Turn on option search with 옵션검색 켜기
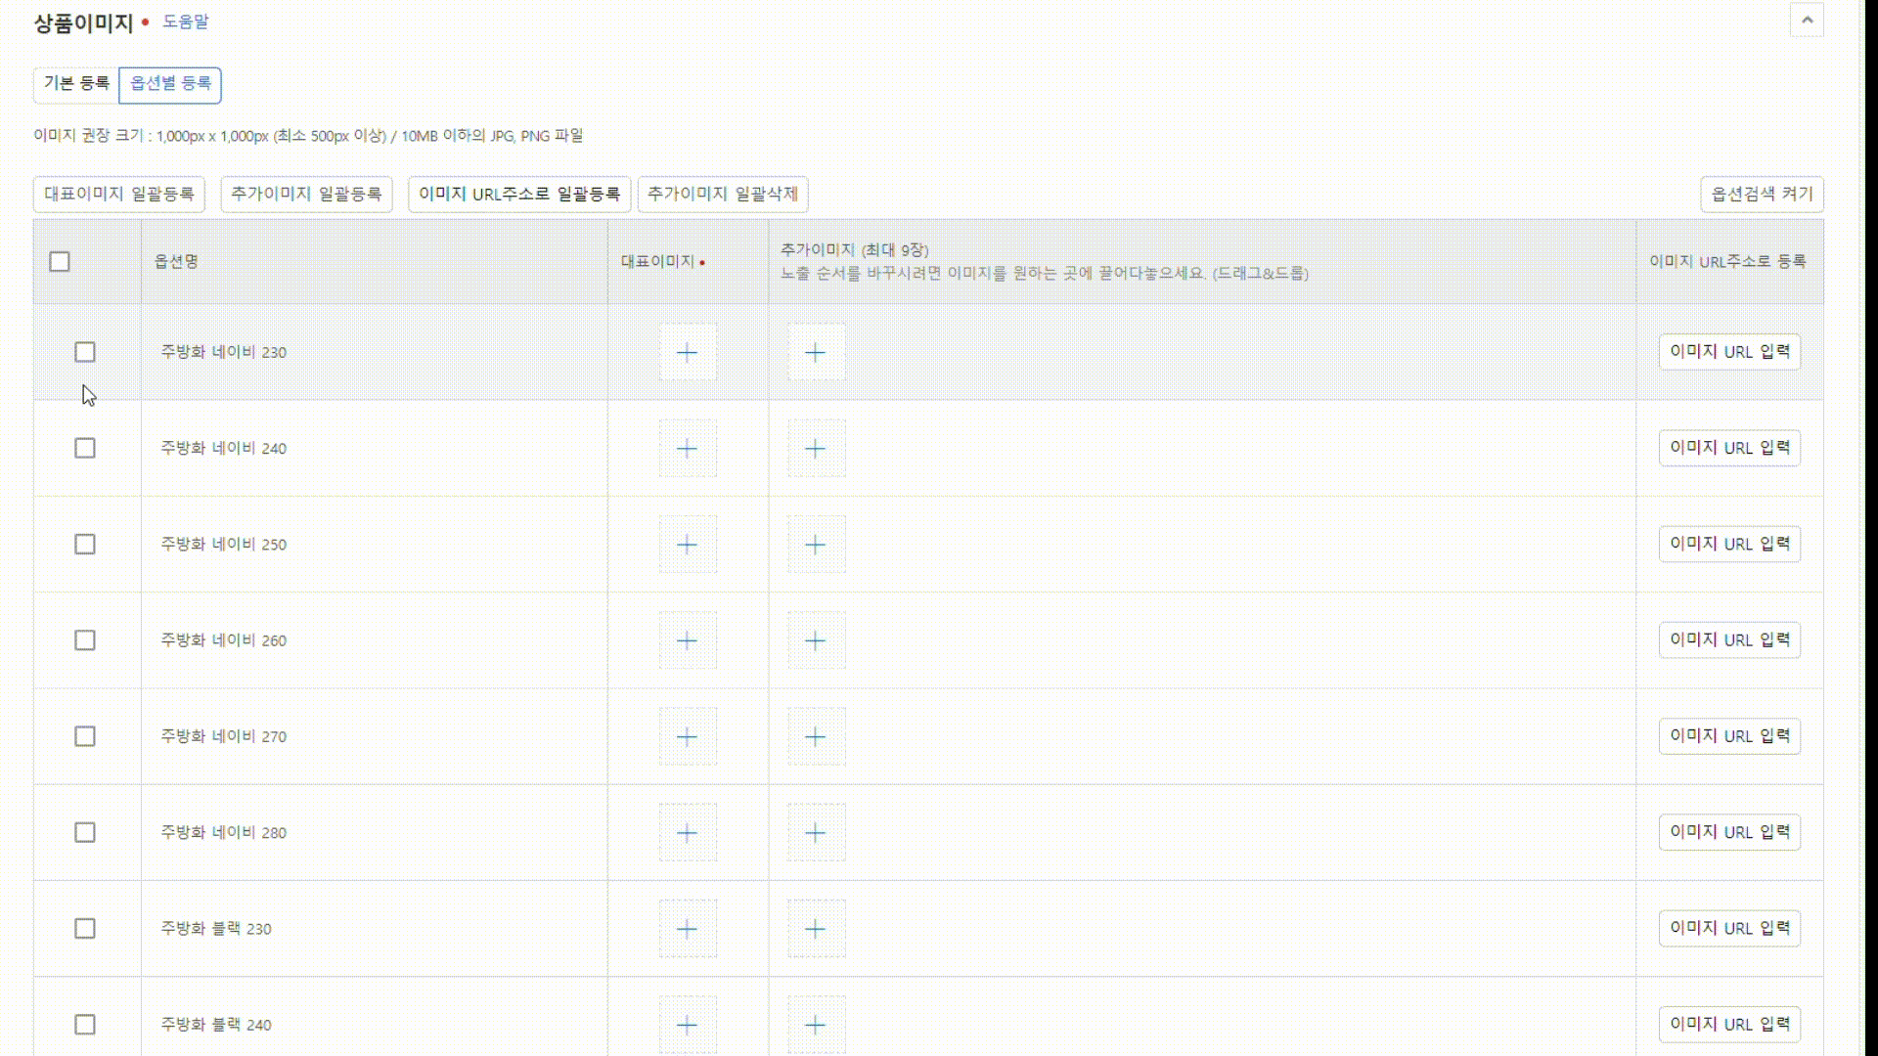Viewport: 1878px width, 1056px height. click(1762, 194)
